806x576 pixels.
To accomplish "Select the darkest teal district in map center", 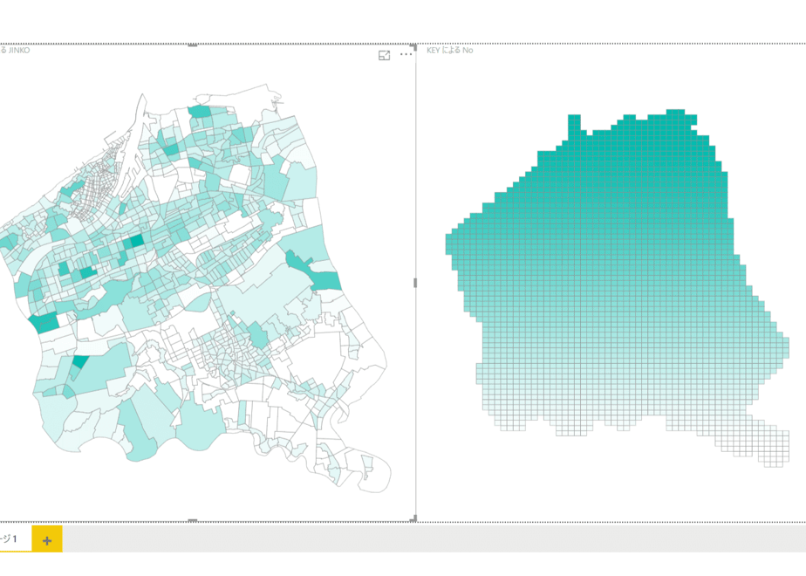I will pos(137,241).
